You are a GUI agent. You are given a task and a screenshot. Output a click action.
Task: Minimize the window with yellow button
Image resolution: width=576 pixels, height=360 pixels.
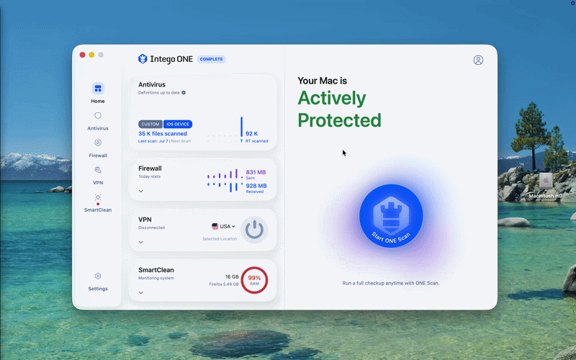(x=91, y=55)
